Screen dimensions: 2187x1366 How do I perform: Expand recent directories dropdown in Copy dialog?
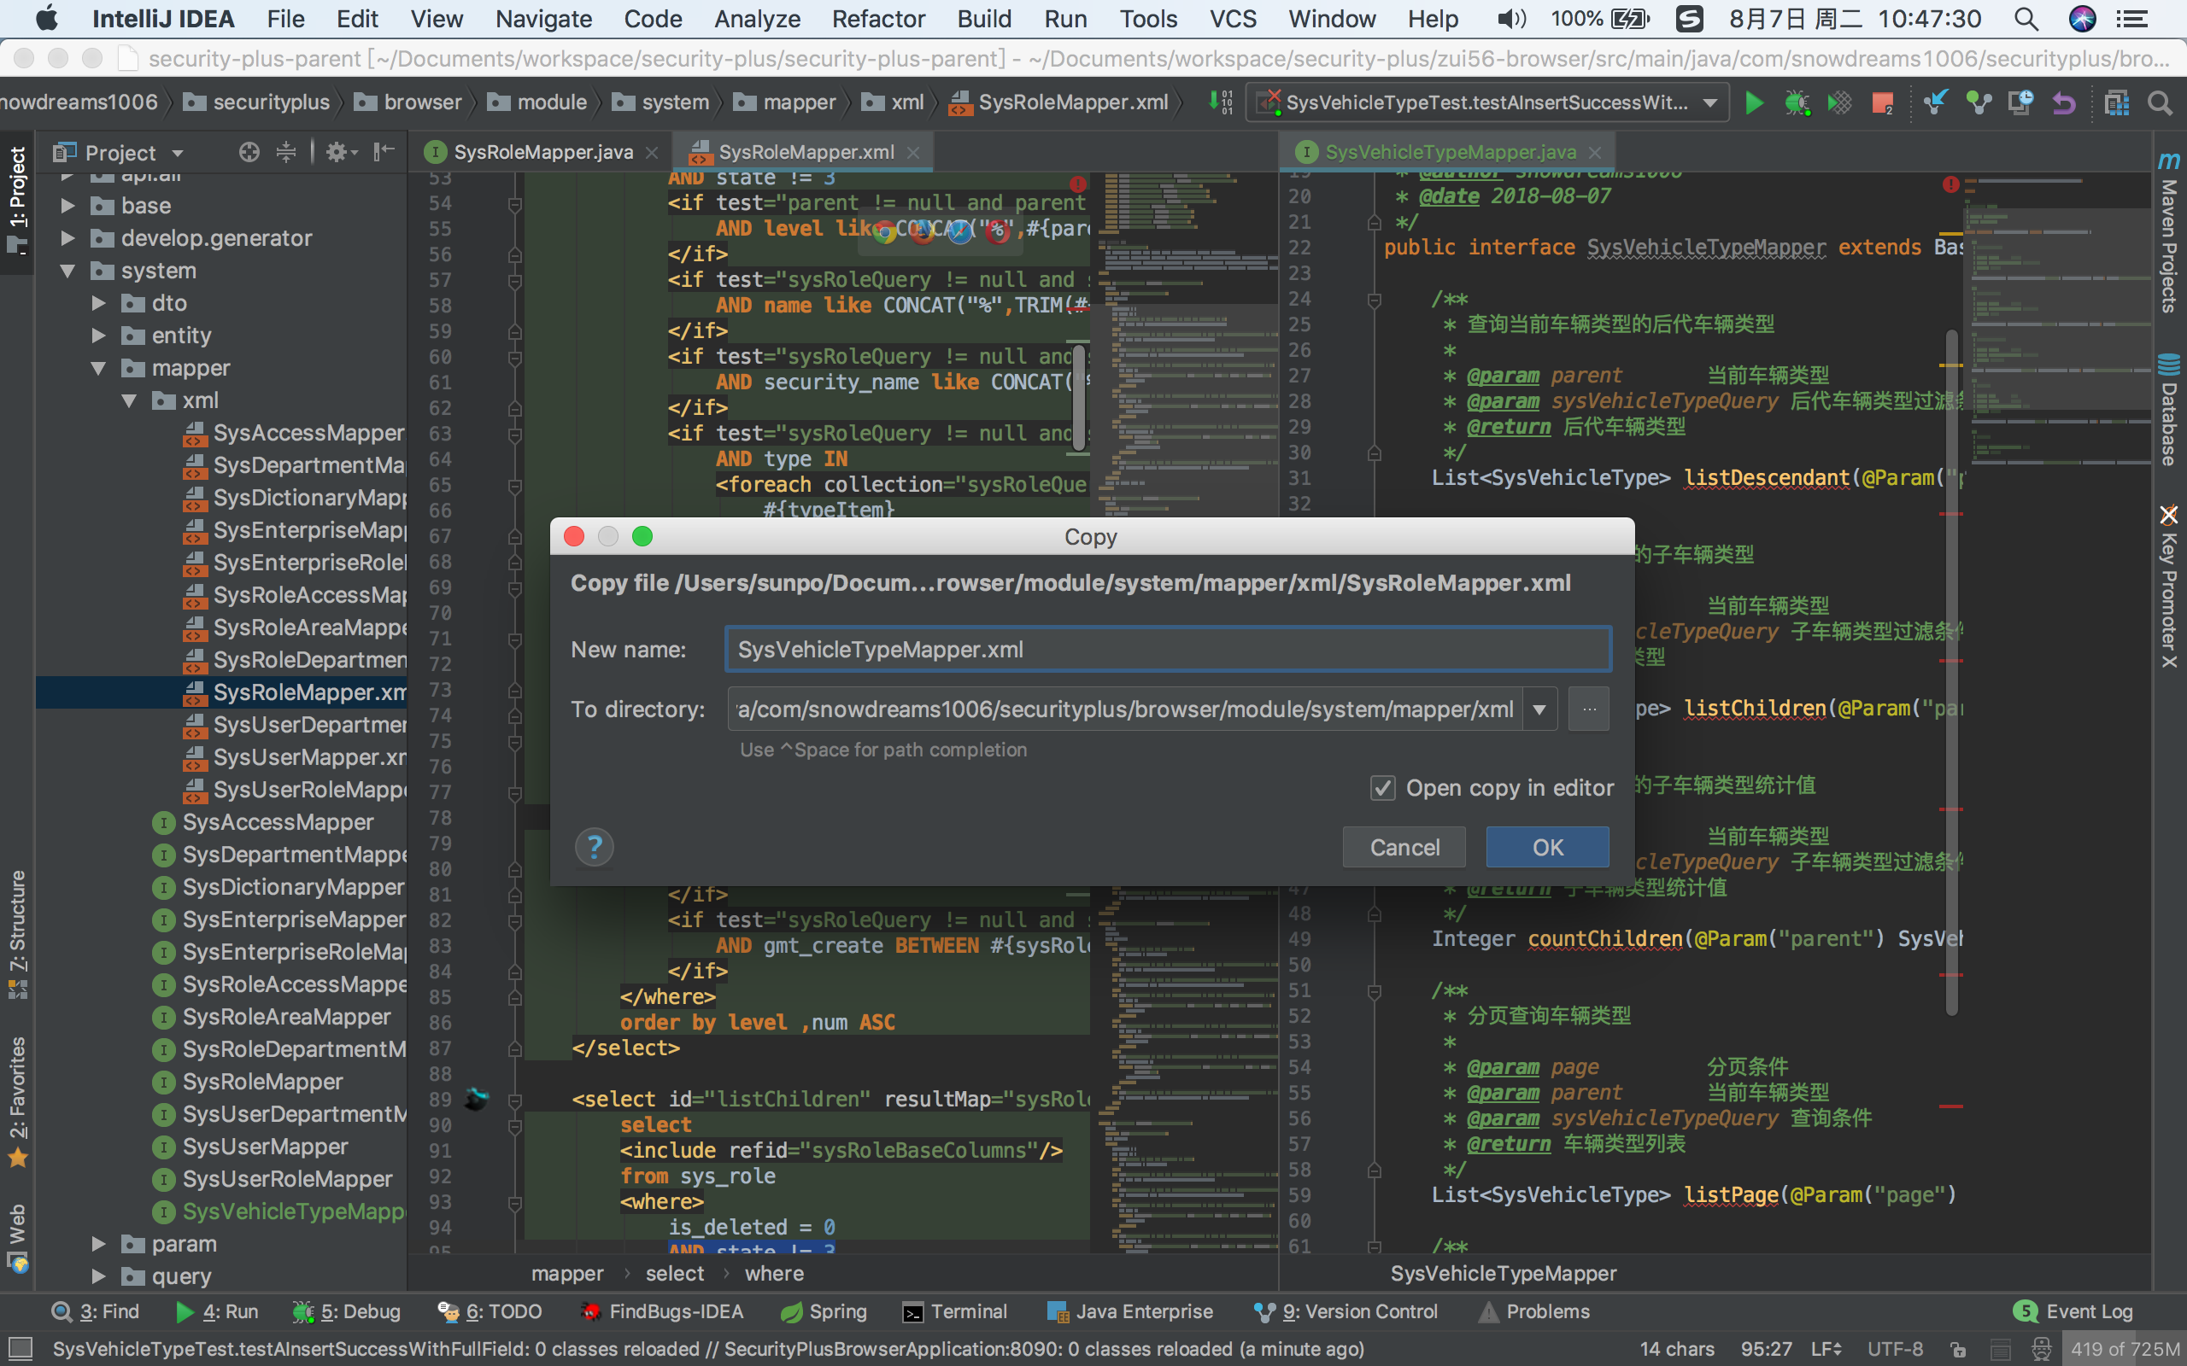(x=1540, y=709)
